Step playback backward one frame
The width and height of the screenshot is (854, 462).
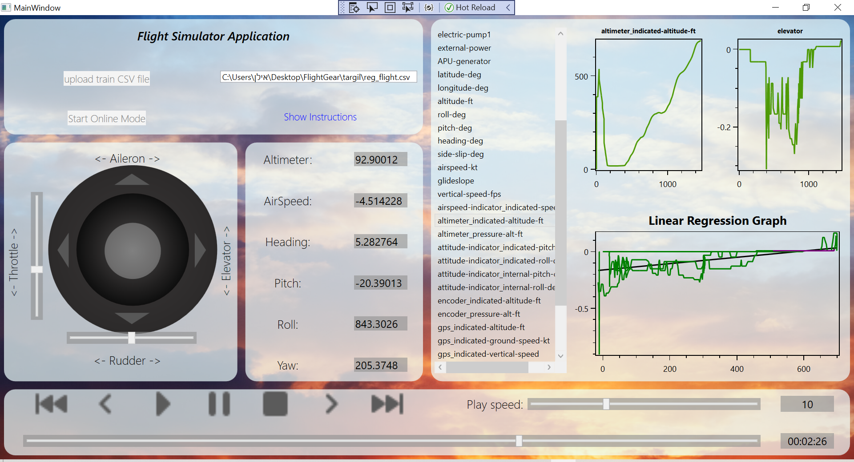pyautogui.click(x=105, y=404)
